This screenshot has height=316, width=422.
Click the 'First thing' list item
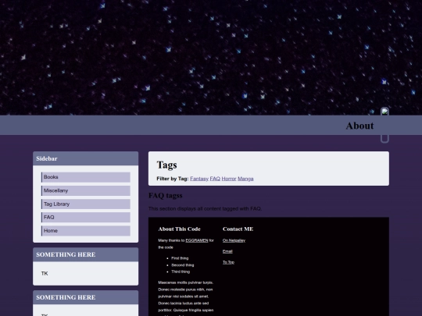coord(180,258)
